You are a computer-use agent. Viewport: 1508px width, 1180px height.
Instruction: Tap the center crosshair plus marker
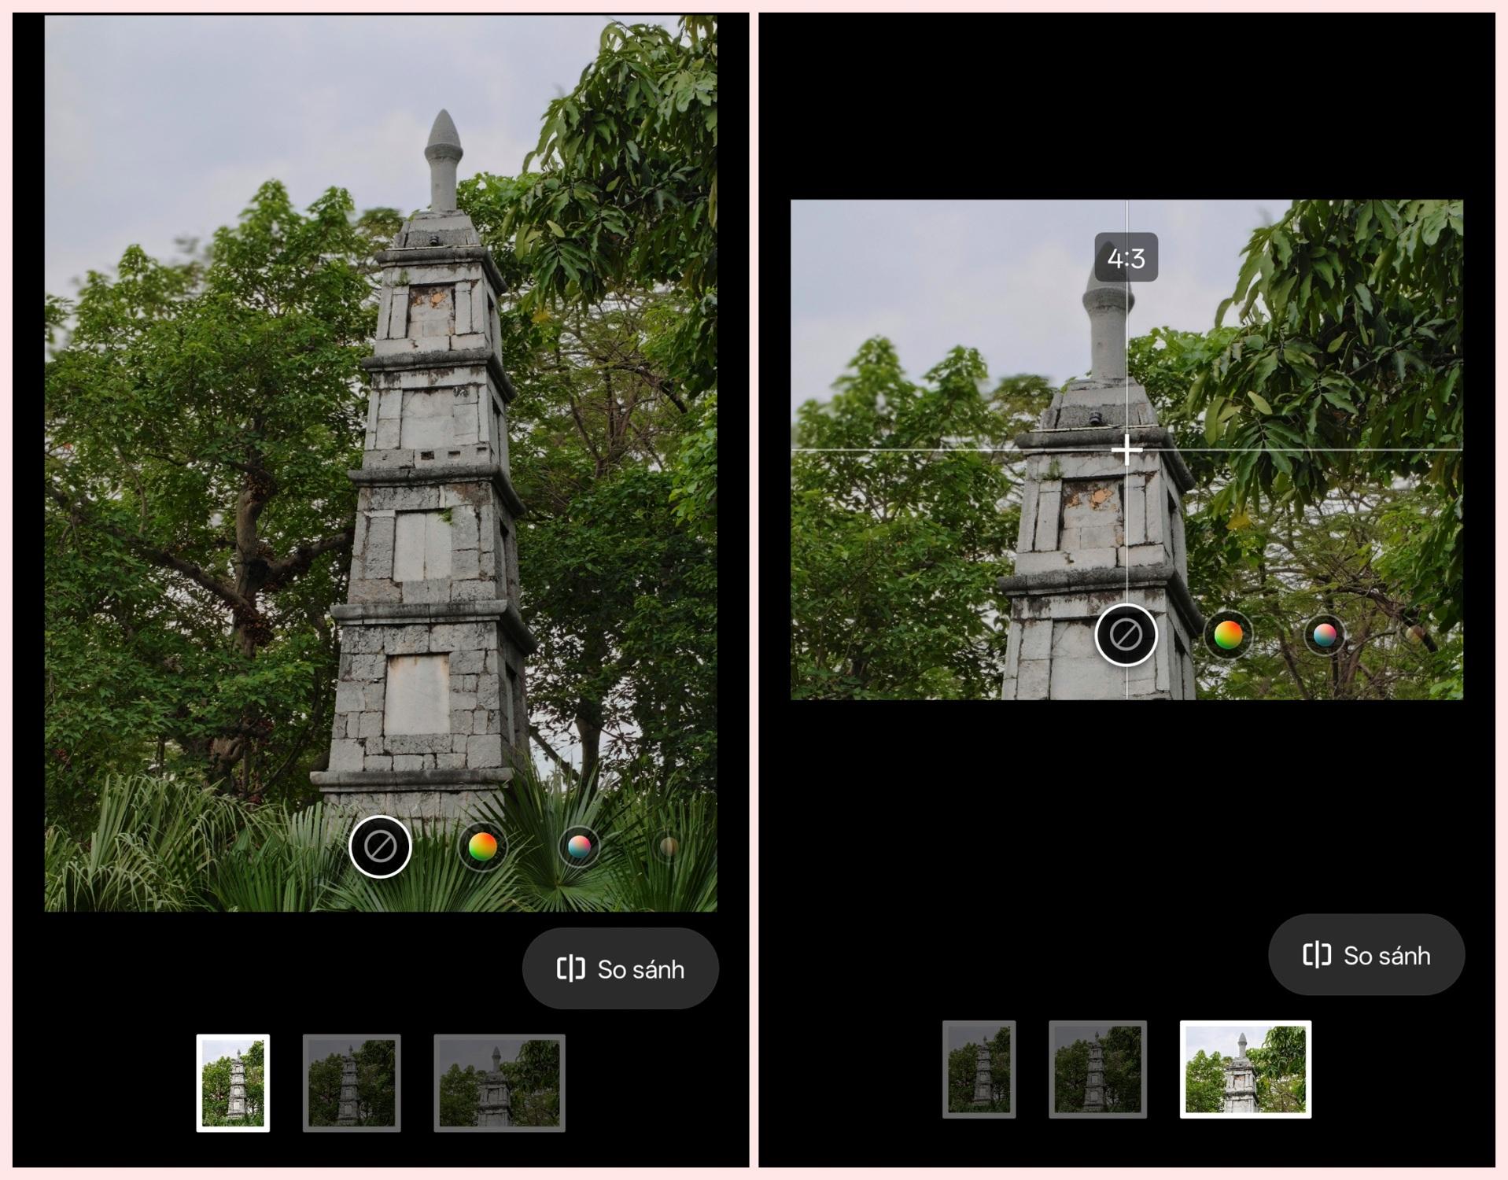(1127, 450)
